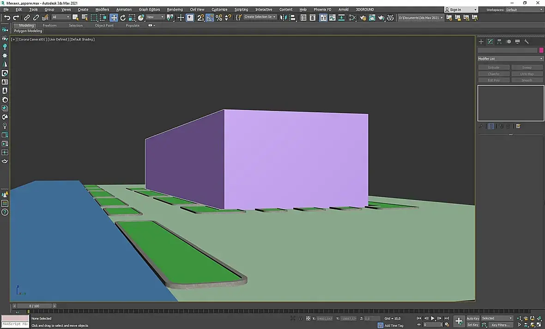Click the Render Production teapot

coord(381,18)
